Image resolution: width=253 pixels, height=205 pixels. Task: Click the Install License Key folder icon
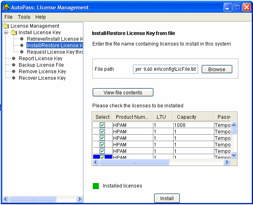[x=14, y=33]
